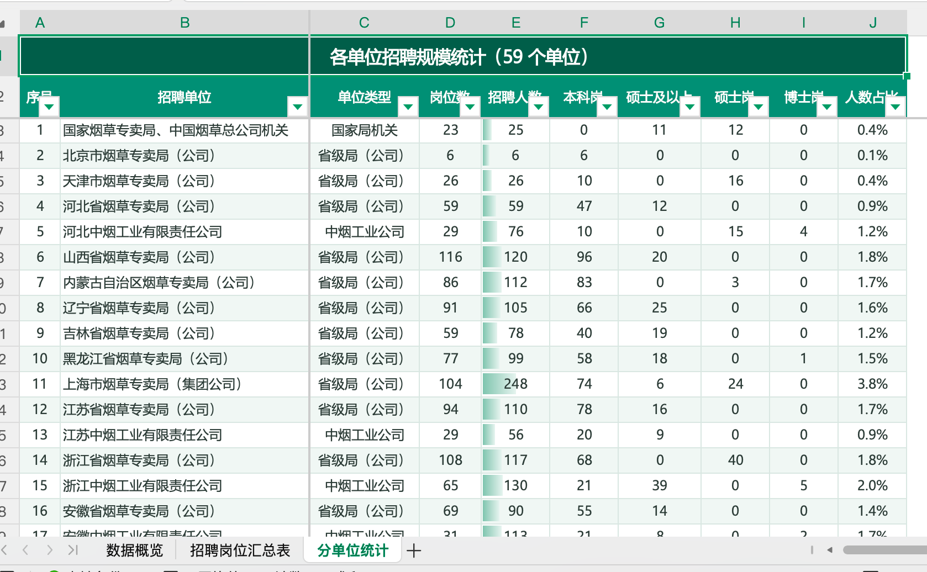Select cell 国家烟草专卖局、中国烟草总公司机关

click(x=185, y=130)
